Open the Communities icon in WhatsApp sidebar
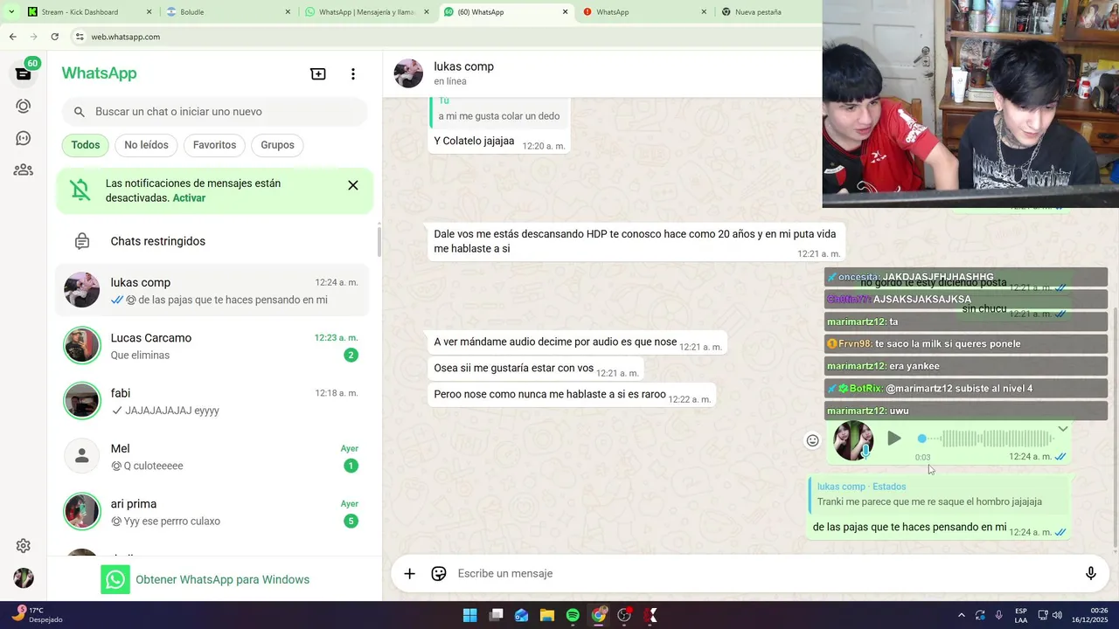This screenshot has width=1119, height=629. coord(24,170)
